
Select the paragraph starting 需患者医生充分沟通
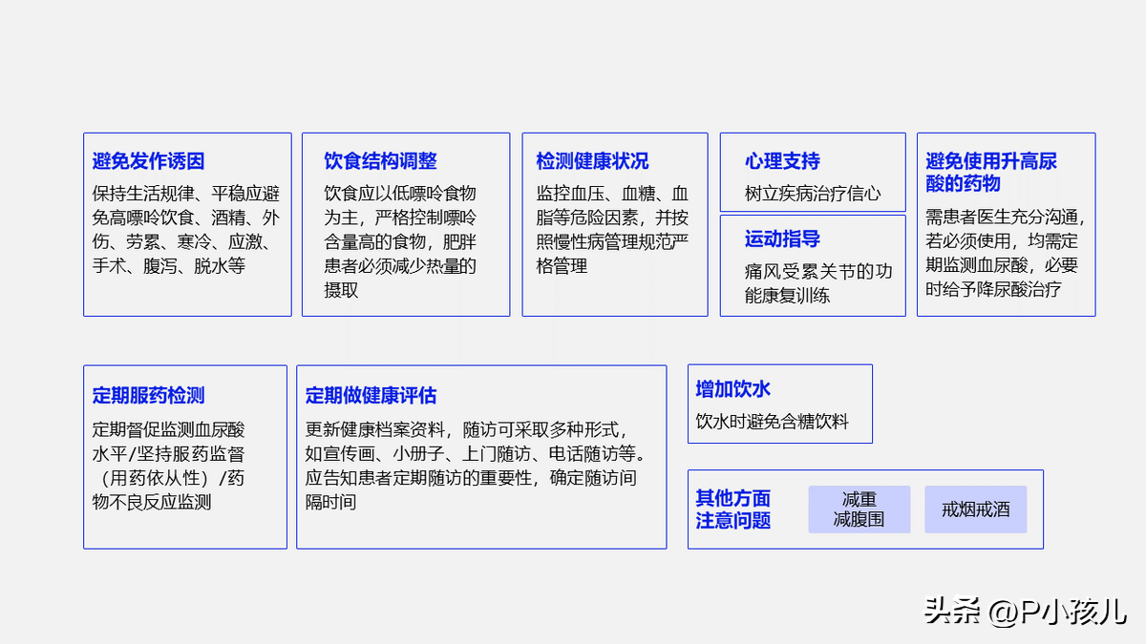coord(1006,253)
